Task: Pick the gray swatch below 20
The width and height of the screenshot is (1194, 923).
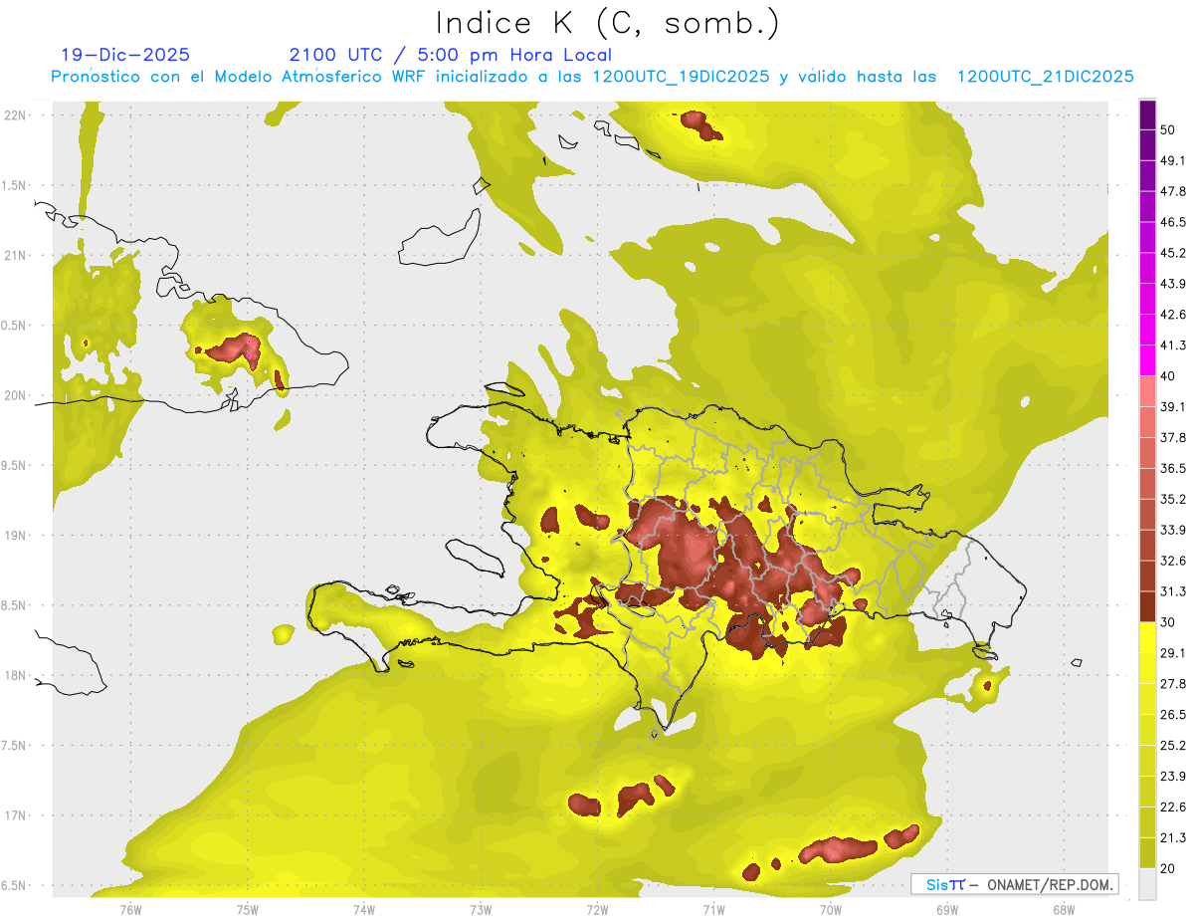Action: [1147, 884]
